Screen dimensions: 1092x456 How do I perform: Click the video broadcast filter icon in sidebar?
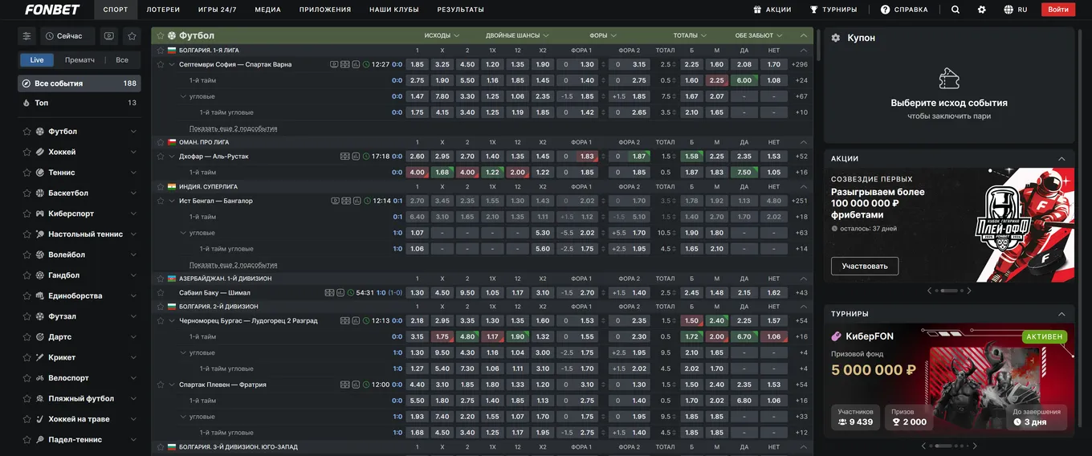[109, 36]
